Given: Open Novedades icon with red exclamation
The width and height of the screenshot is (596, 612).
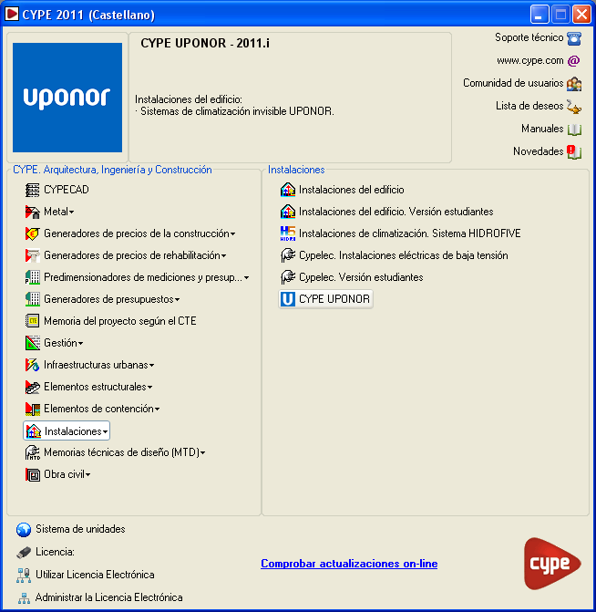Looking at the screenshot, I should [x=574, y=151].
